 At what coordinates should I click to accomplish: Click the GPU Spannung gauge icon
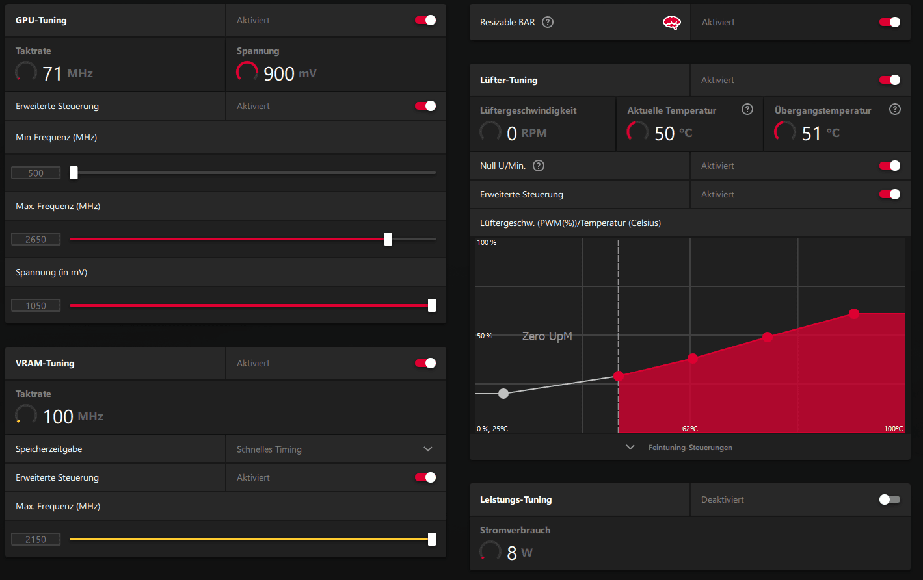[247, 72]
